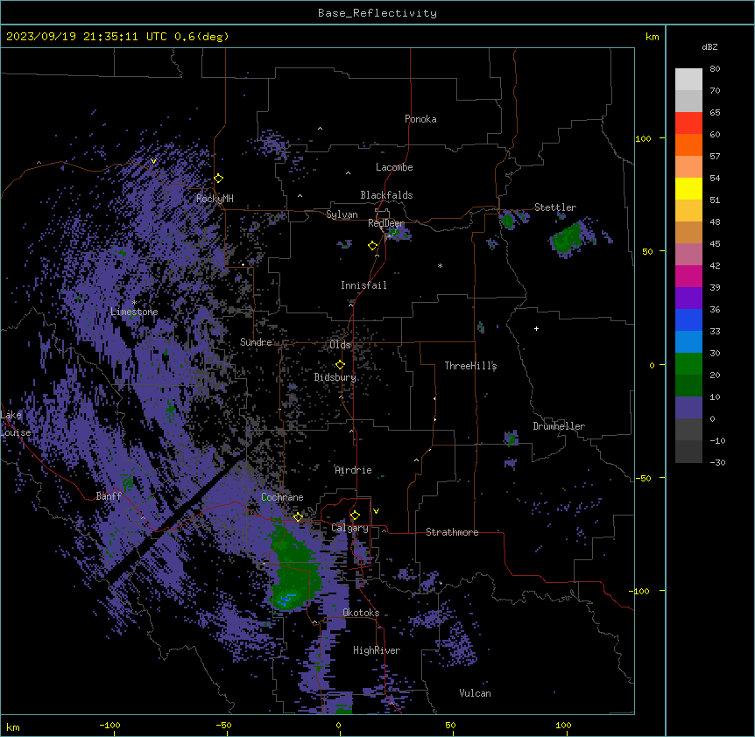Click the light-blue echo core west of Okotoks

(x=287, y=599)
